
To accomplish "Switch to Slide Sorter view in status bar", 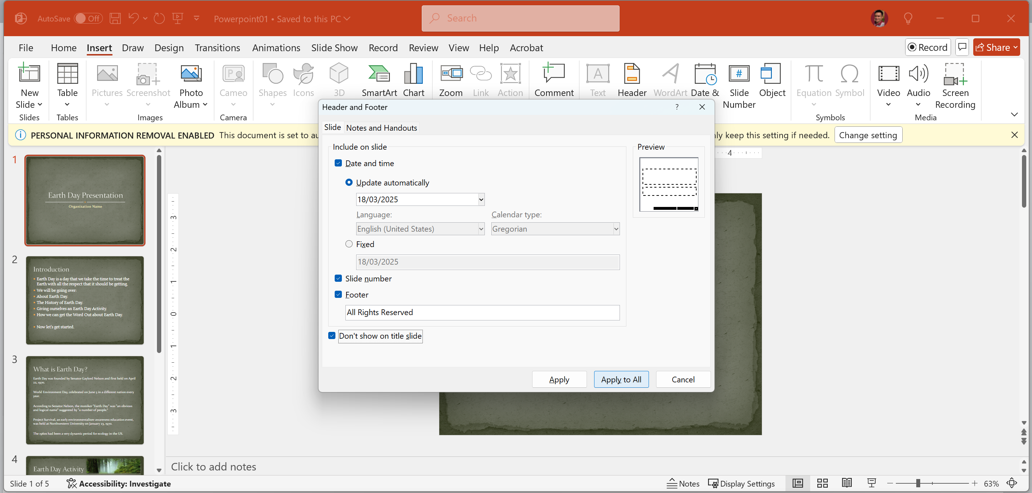I will [822, 483].
